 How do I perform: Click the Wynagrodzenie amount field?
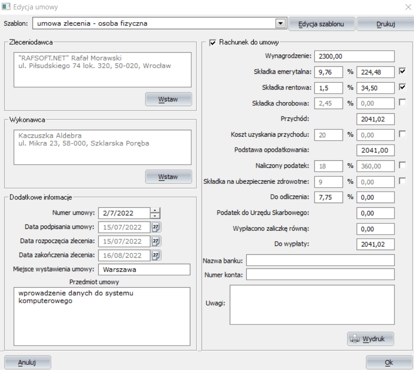(354, 56)
